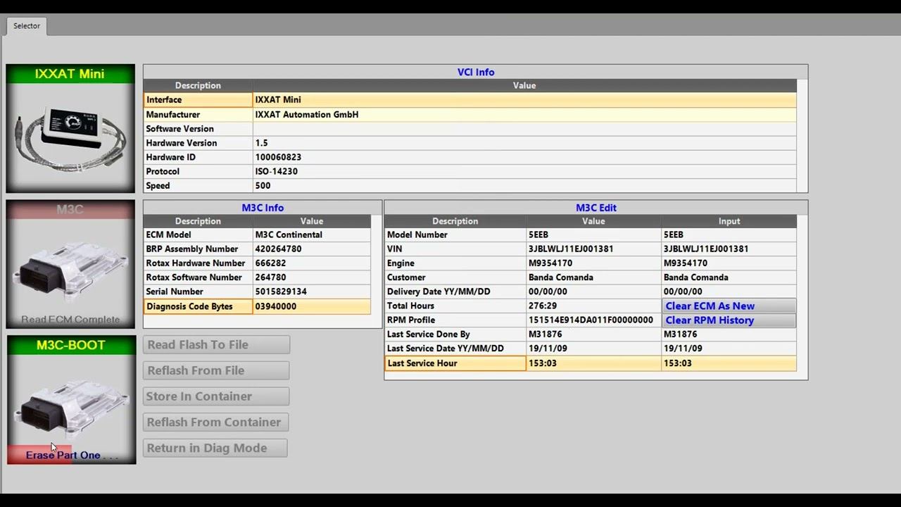Screen dimensions: 901x507
Task: Select the Interface row label in VCI Info
Action: click(x=198, y=100)
